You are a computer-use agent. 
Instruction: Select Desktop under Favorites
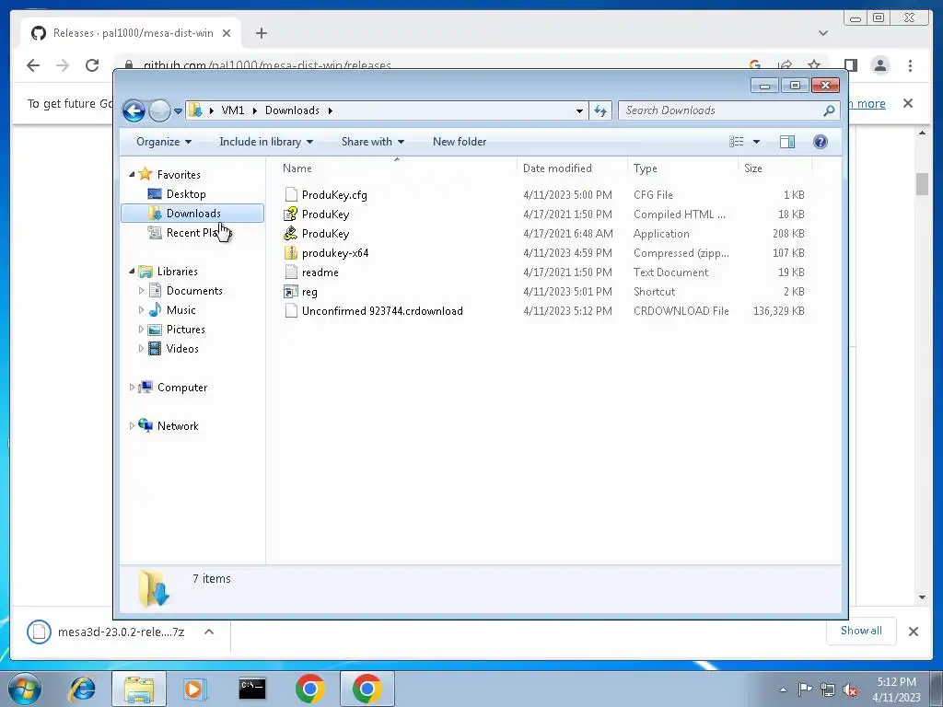click(186, 194)
